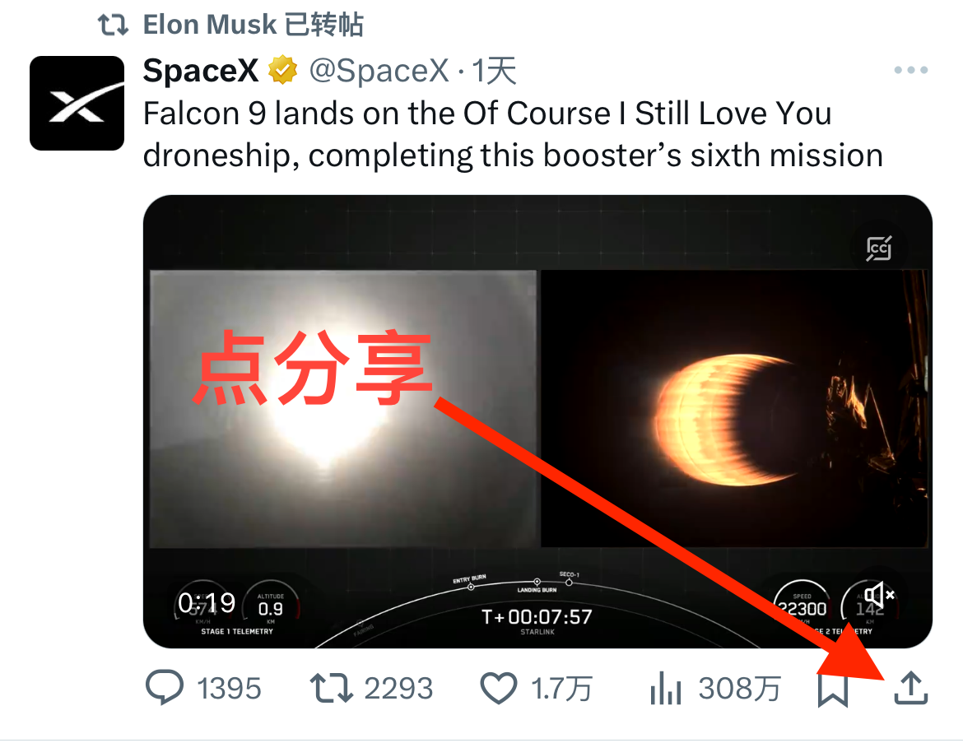Click the small repost icon above the post
This screenshot has width=963, height=743.
[x=114, y=25]
